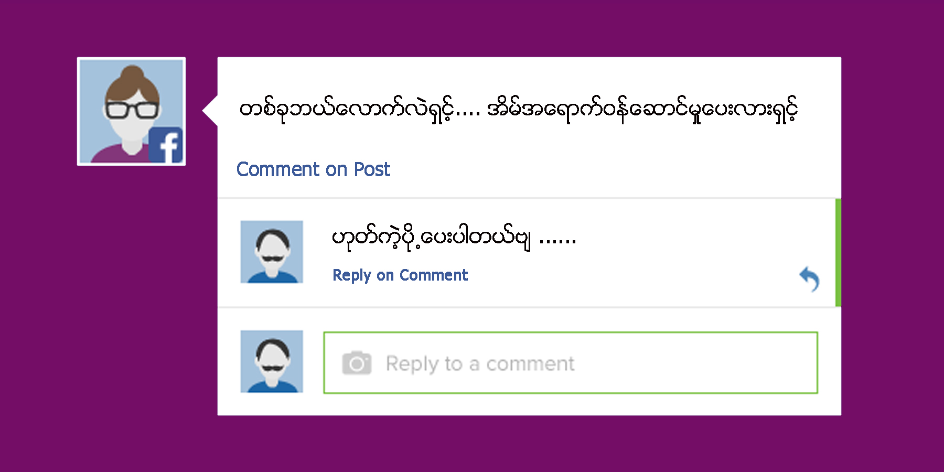The height and width of the screenshot is (472, 944).
Task: Click the blue reply arrow icon
Action: pos(809,278)
